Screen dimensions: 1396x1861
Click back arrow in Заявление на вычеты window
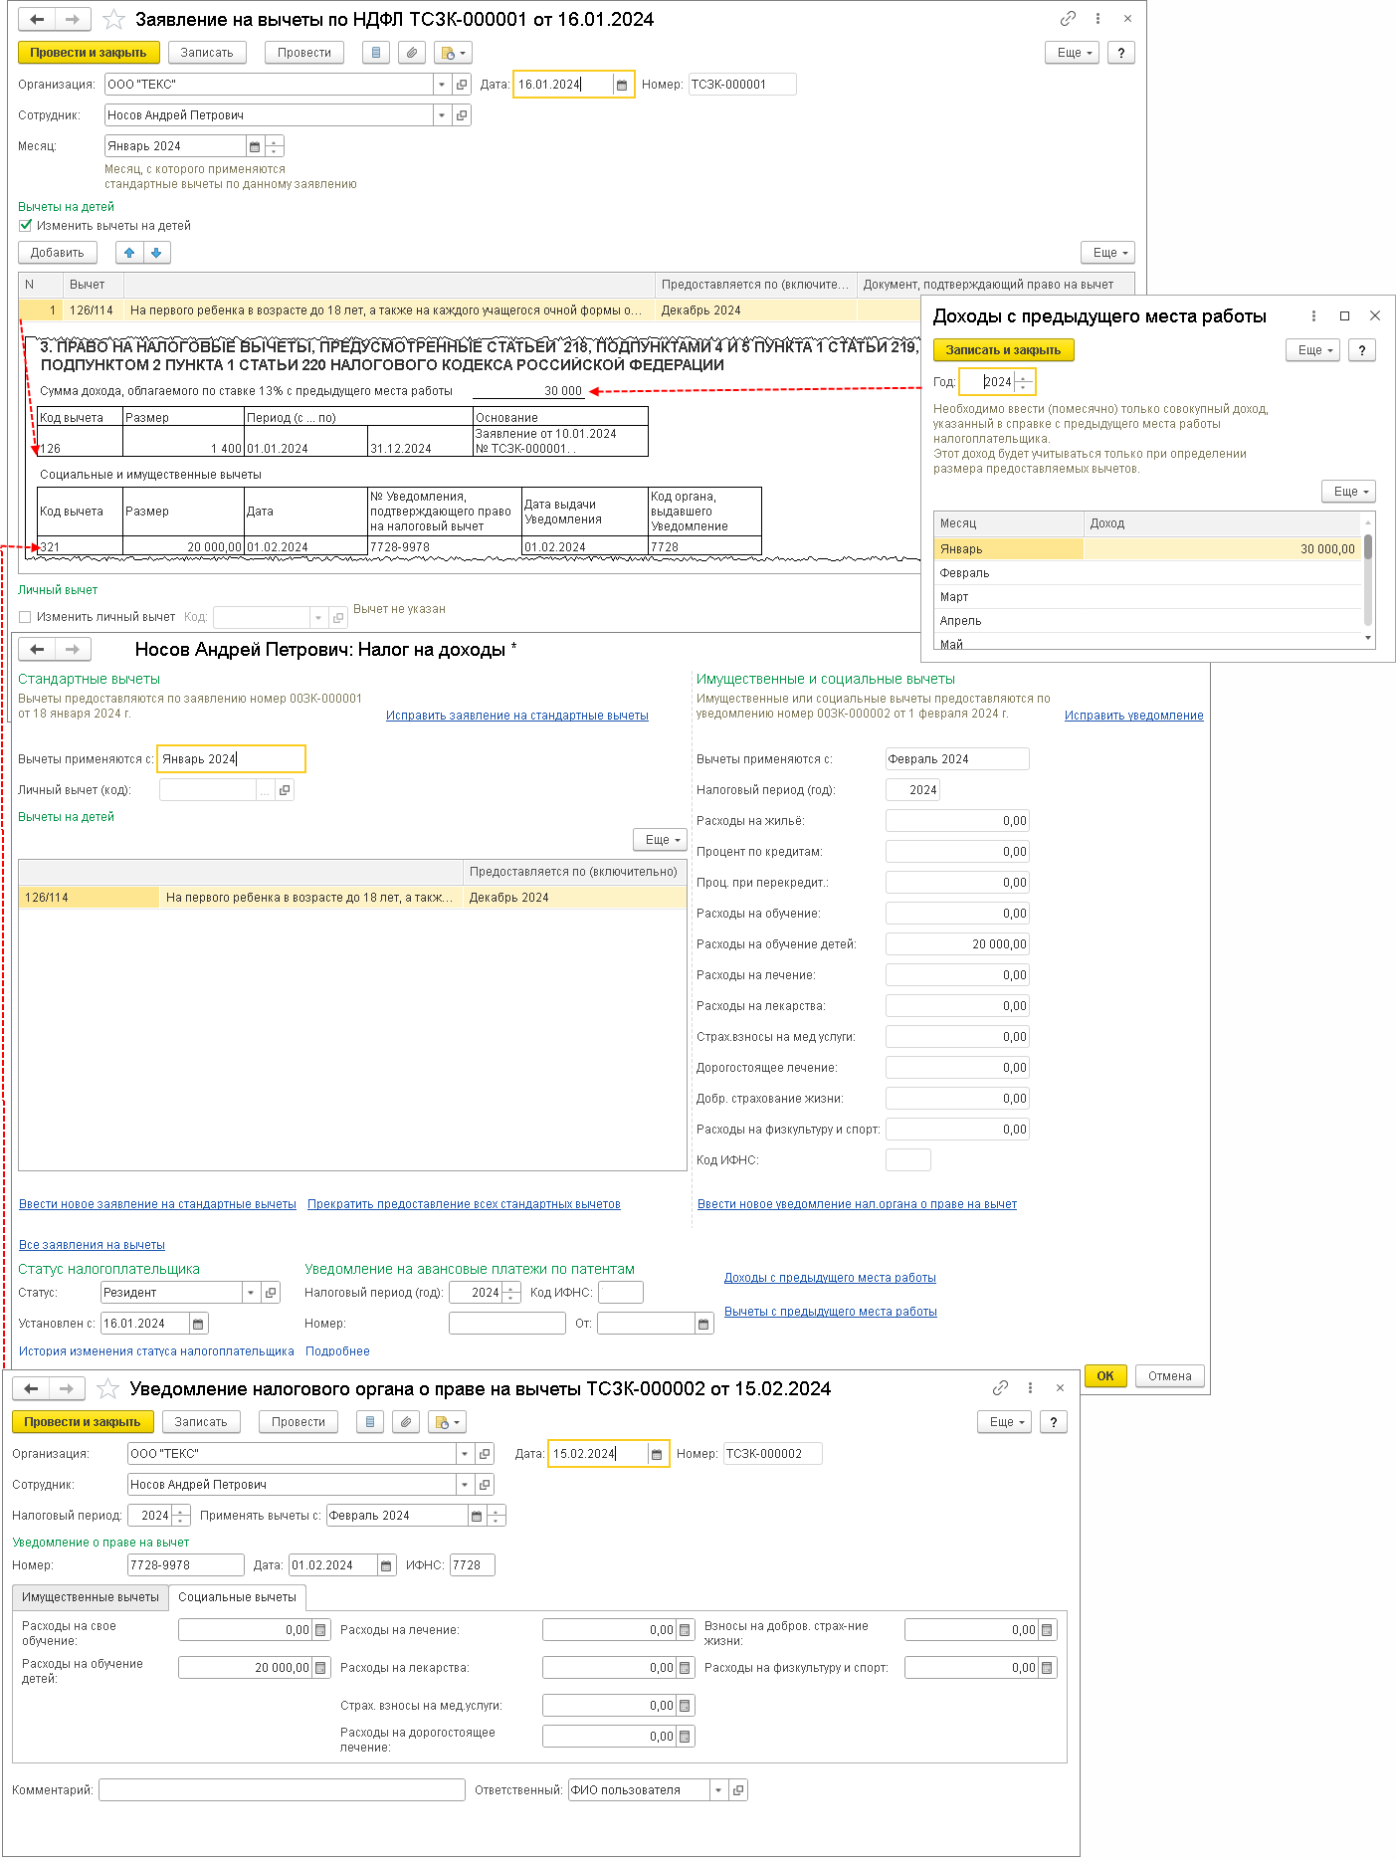click(x=37, y=19)
